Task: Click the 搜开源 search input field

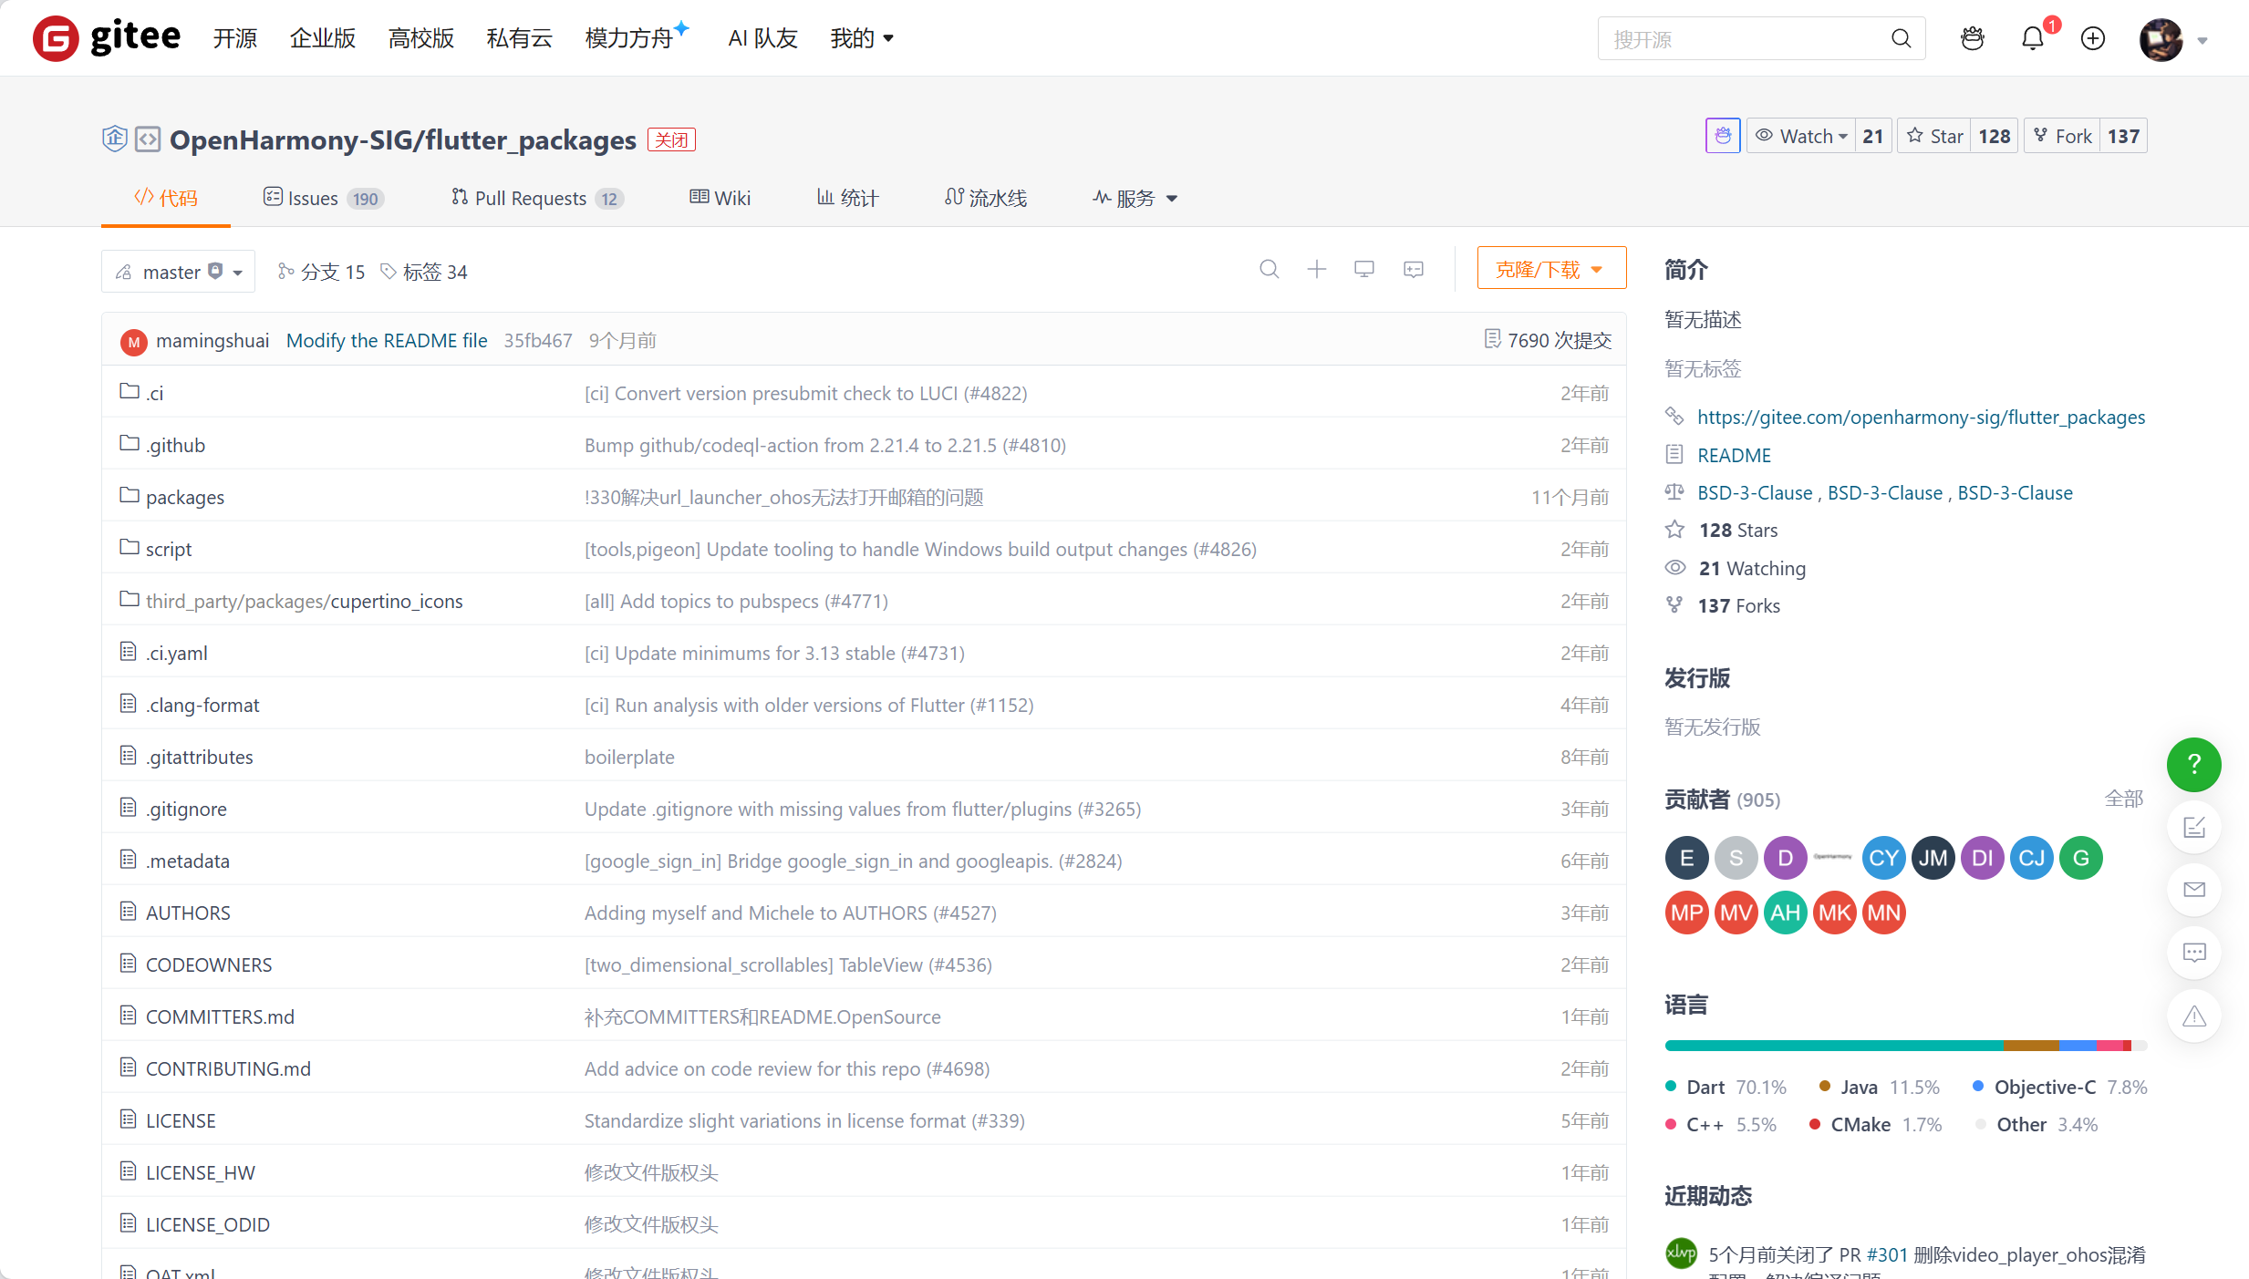Action: pos(1742,39)
